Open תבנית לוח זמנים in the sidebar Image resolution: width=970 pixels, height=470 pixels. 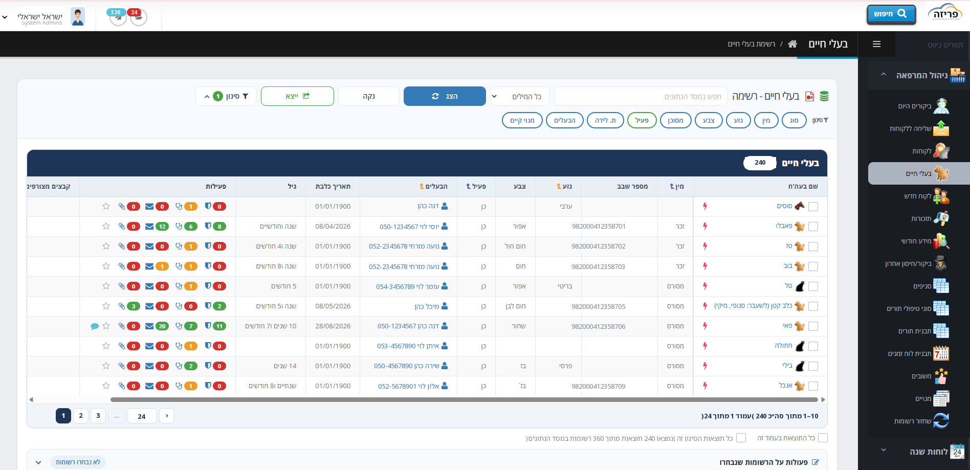click(919, 353)
